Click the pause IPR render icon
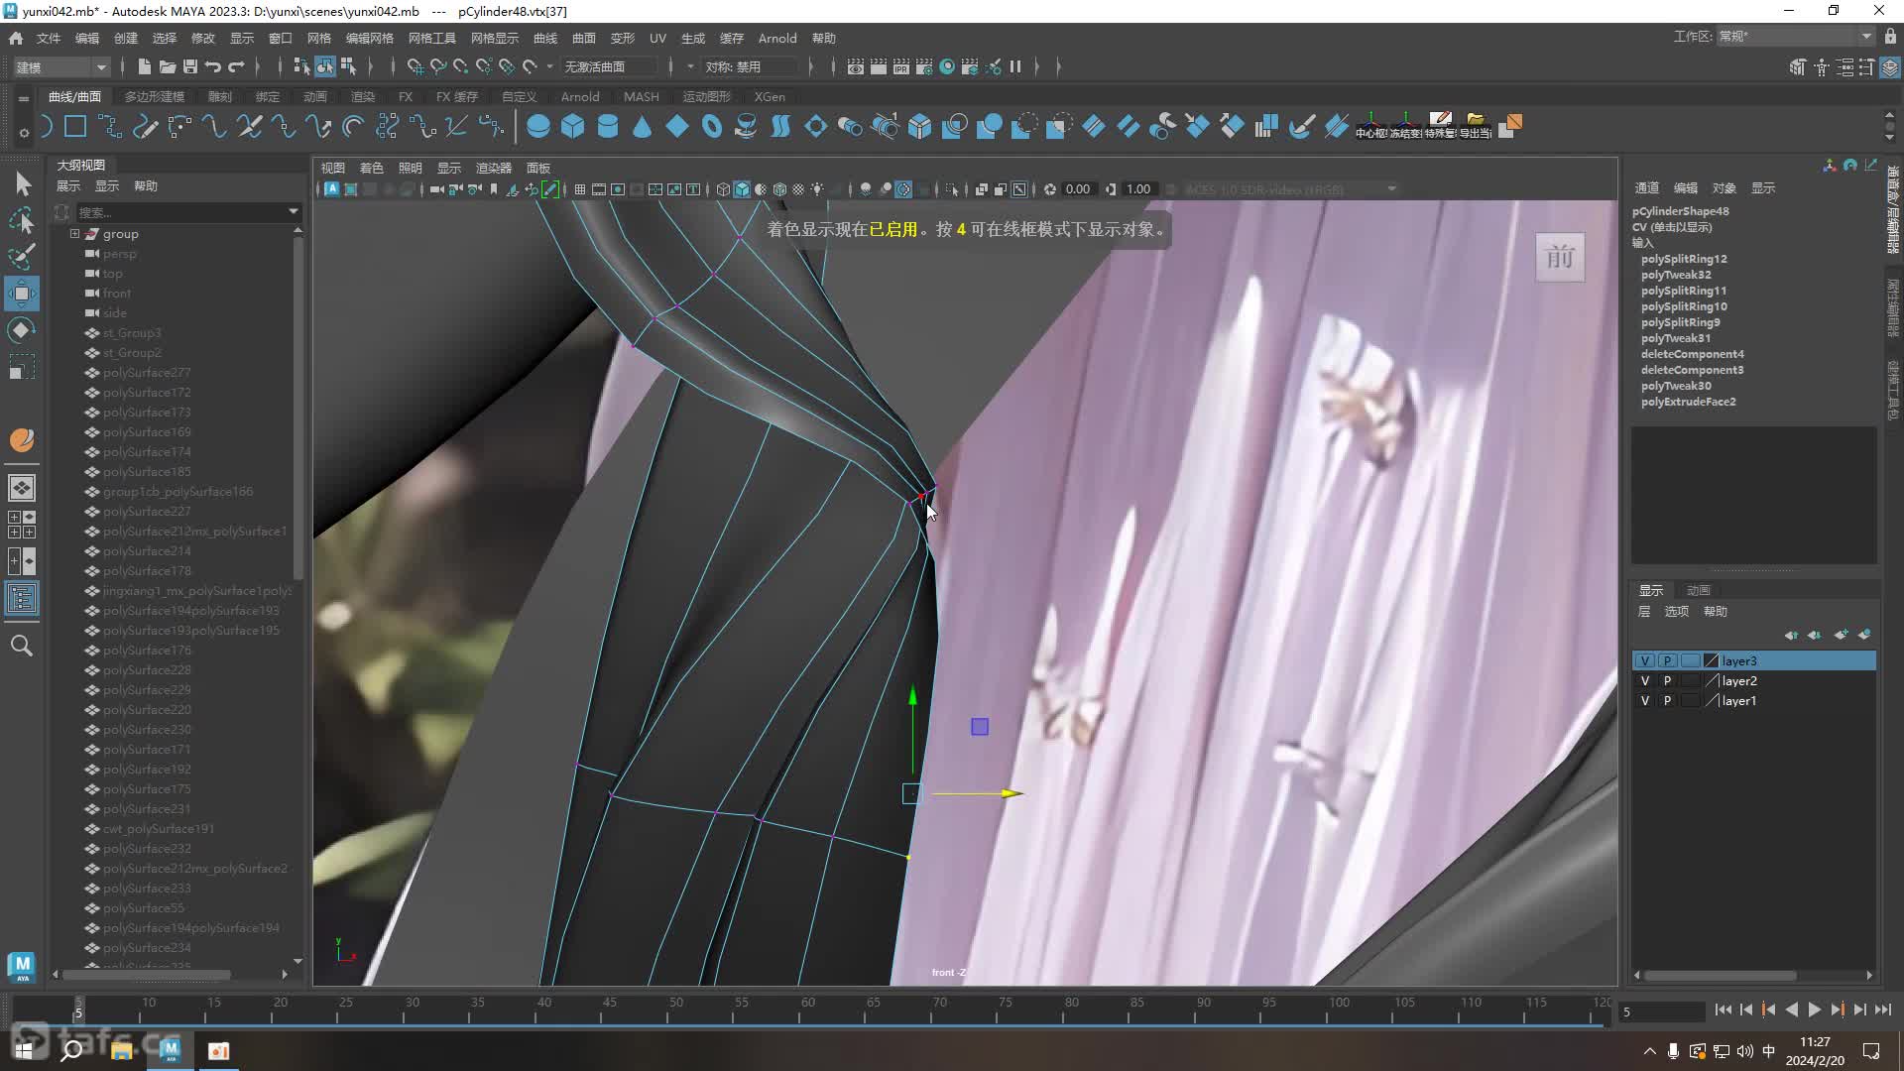 (x=1015, y=66)
